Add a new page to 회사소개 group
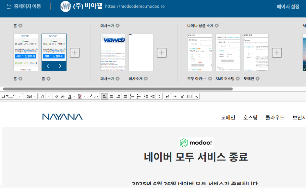Viewport: 306px width, 188px height. (162, 53)
